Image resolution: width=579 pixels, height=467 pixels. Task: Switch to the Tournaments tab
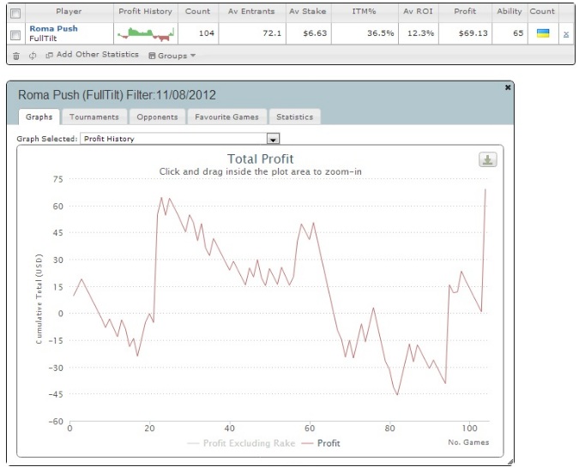coord(94,117)
